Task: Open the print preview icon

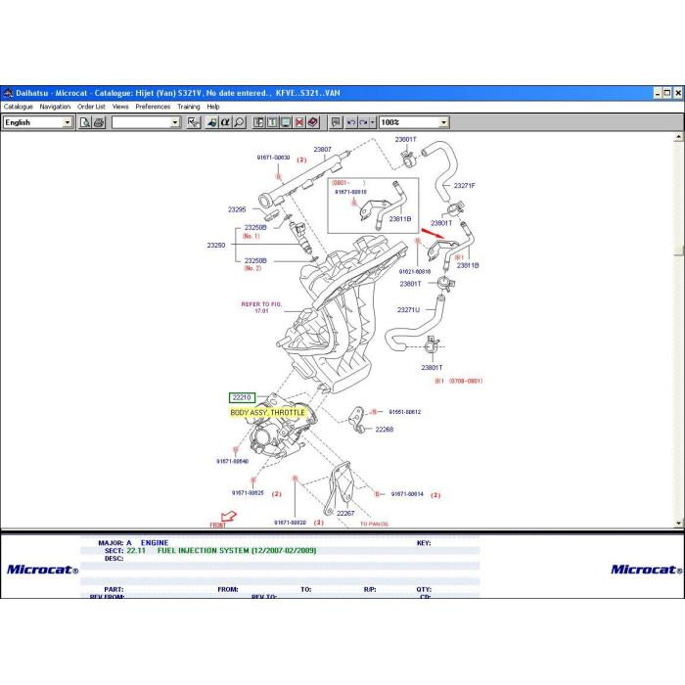Action: coord(85,122)
